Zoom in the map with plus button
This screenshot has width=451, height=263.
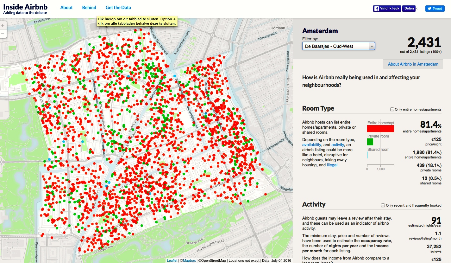[x=3, y=26]
